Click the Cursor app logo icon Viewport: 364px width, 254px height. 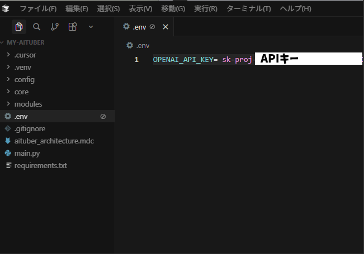tap(6, 8)
